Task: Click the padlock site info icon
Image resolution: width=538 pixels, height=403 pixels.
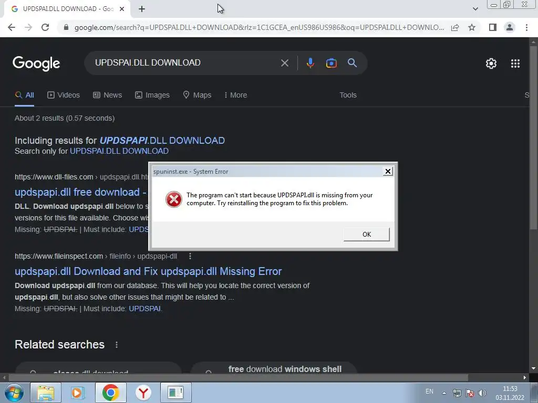Action: (x=66, y=27)
